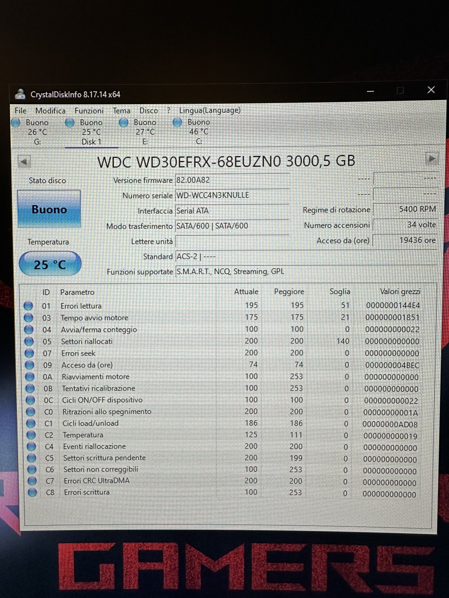Screen dimensions: 449x598
Task: Open the ? help menu
Action: click(169, 110)
